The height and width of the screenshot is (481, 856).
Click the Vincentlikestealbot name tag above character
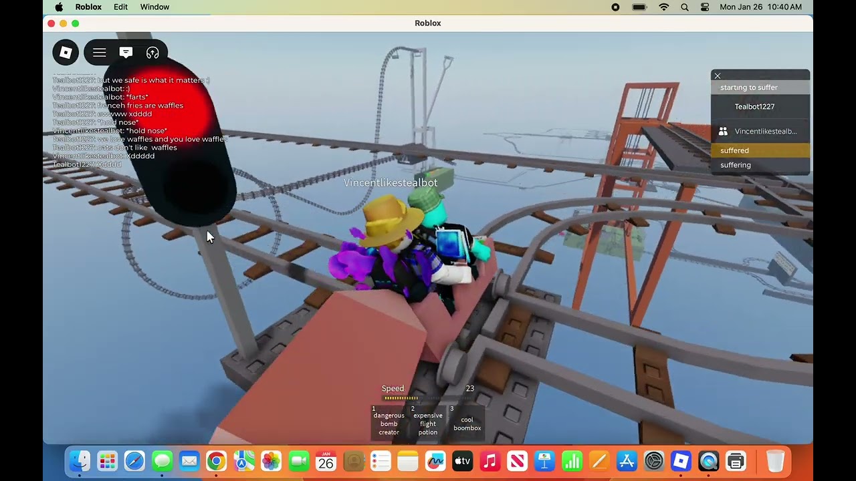(x=391, y=182)
